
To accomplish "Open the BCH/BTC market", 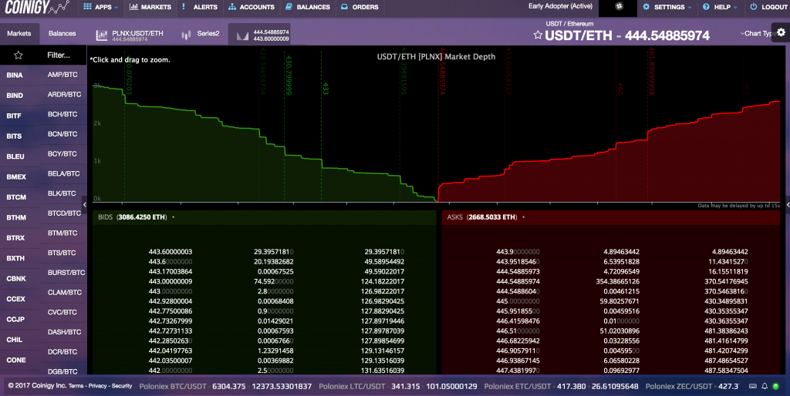I will click(x=62, y=114).
